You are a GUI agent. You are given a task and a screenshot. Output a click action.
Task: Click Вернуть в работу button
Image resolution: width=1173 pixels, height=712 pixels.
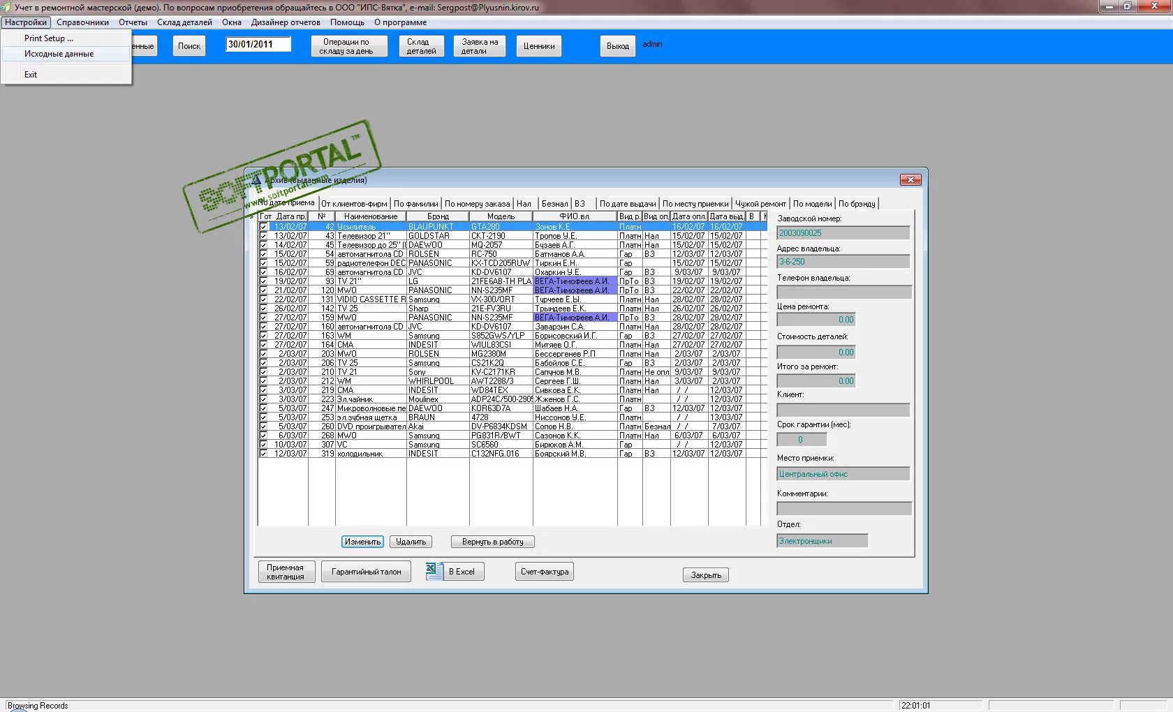(x=493, y=542)
